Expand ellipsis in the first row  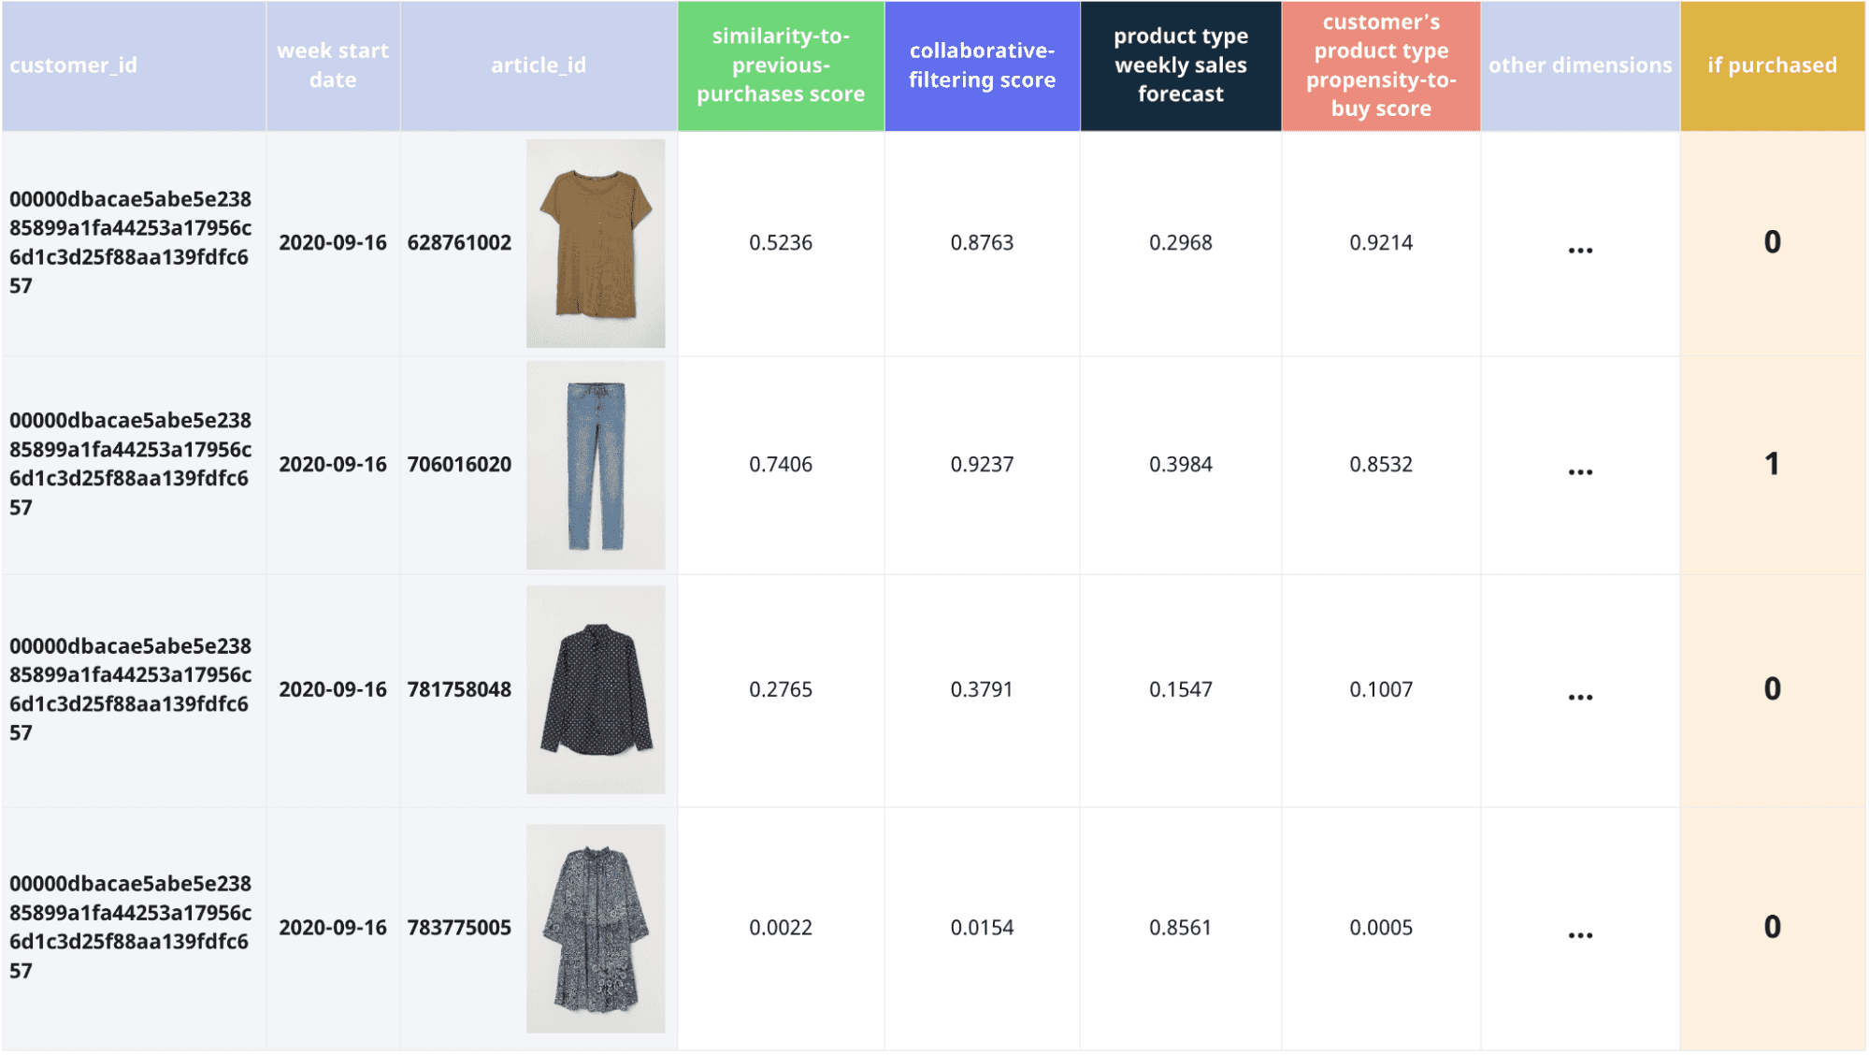click(1580, 250)
